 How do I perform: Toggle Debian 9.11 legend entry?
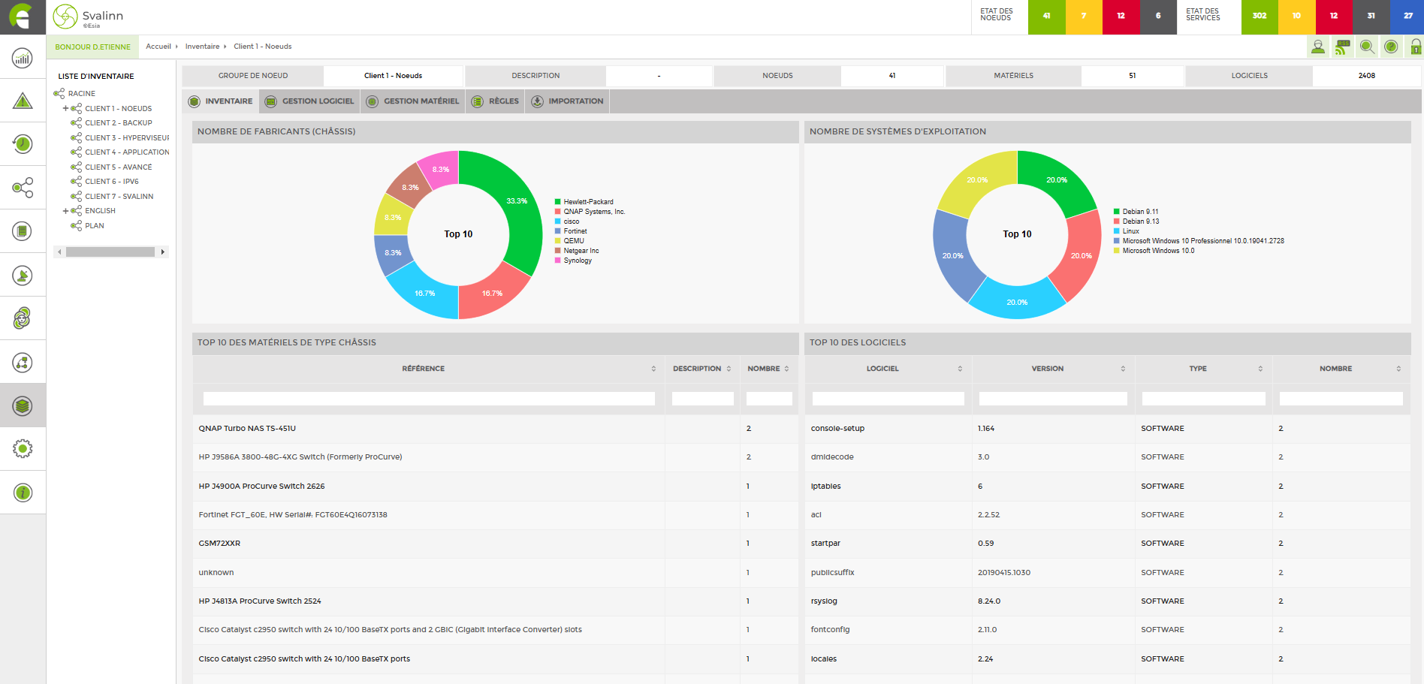pyautogui.click(x=1140, y=212)
